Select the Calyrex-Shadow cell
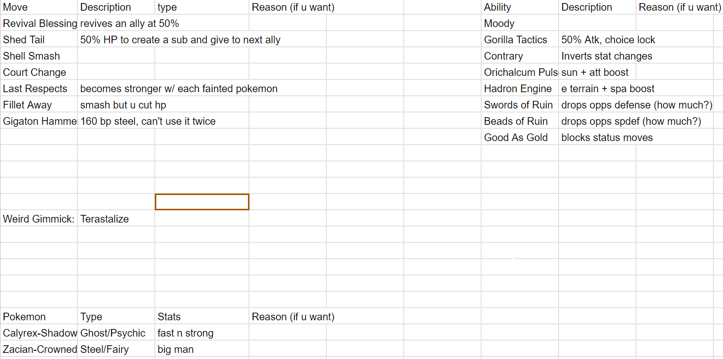723x359 pixels. point(40,333)
